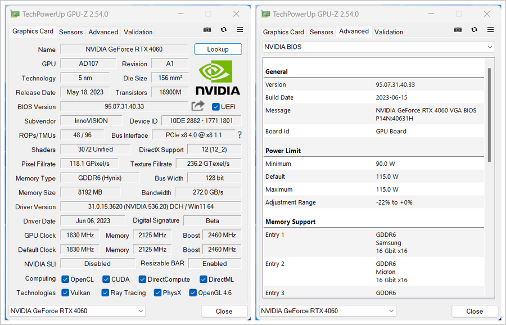Click Close button in the right window
This screenshot has height=325, width=506.
point(474,311)
